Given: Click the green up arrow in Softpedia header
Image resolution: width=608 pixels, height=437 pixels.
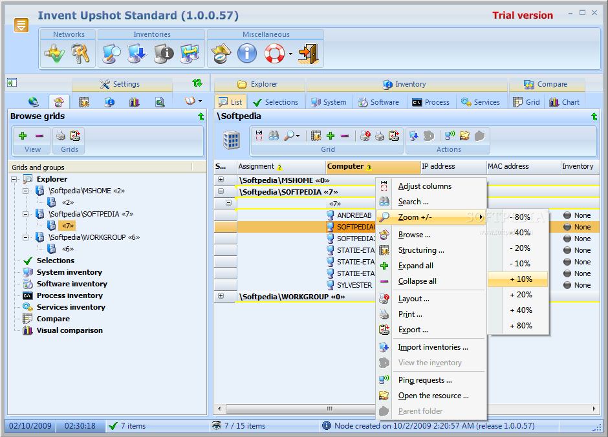Looking at the screenshot, I should 594,116.
